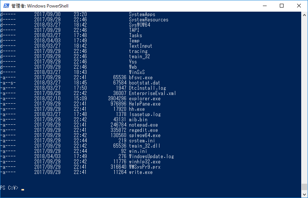Close the PowerShell window
The width and height of the screenshot is (308, 198).
299,6
